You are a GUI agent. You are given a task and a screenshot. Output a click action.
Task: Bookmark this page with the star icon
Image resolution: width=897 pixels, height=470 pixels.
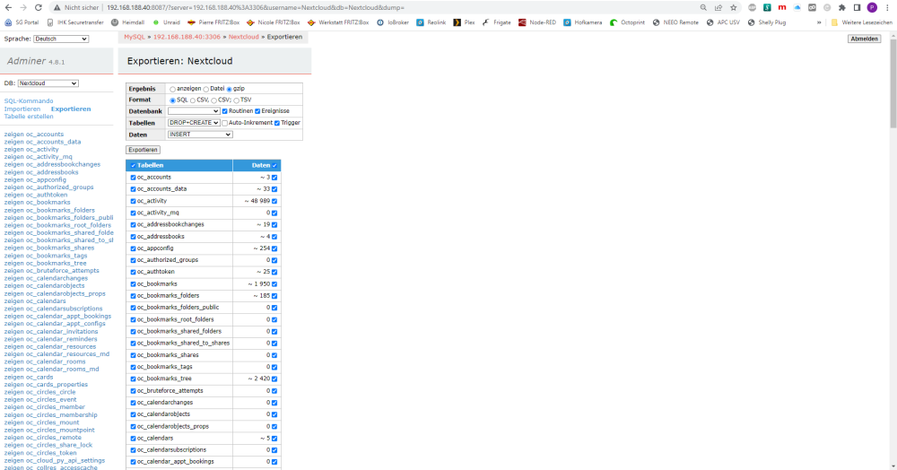tap(734, 7)
